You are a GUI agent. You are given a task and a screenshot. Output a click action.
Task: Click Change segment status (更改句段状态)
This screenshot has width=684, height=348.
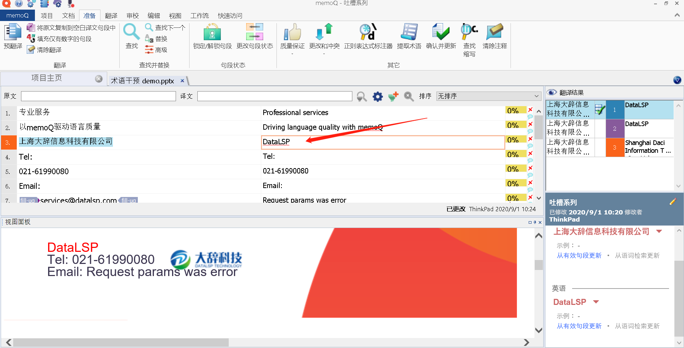pyautogui.click(x=255, y=36)
